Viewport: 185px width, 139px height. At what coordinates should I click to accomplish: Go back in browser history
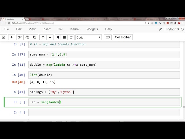[x=2, y=23]
